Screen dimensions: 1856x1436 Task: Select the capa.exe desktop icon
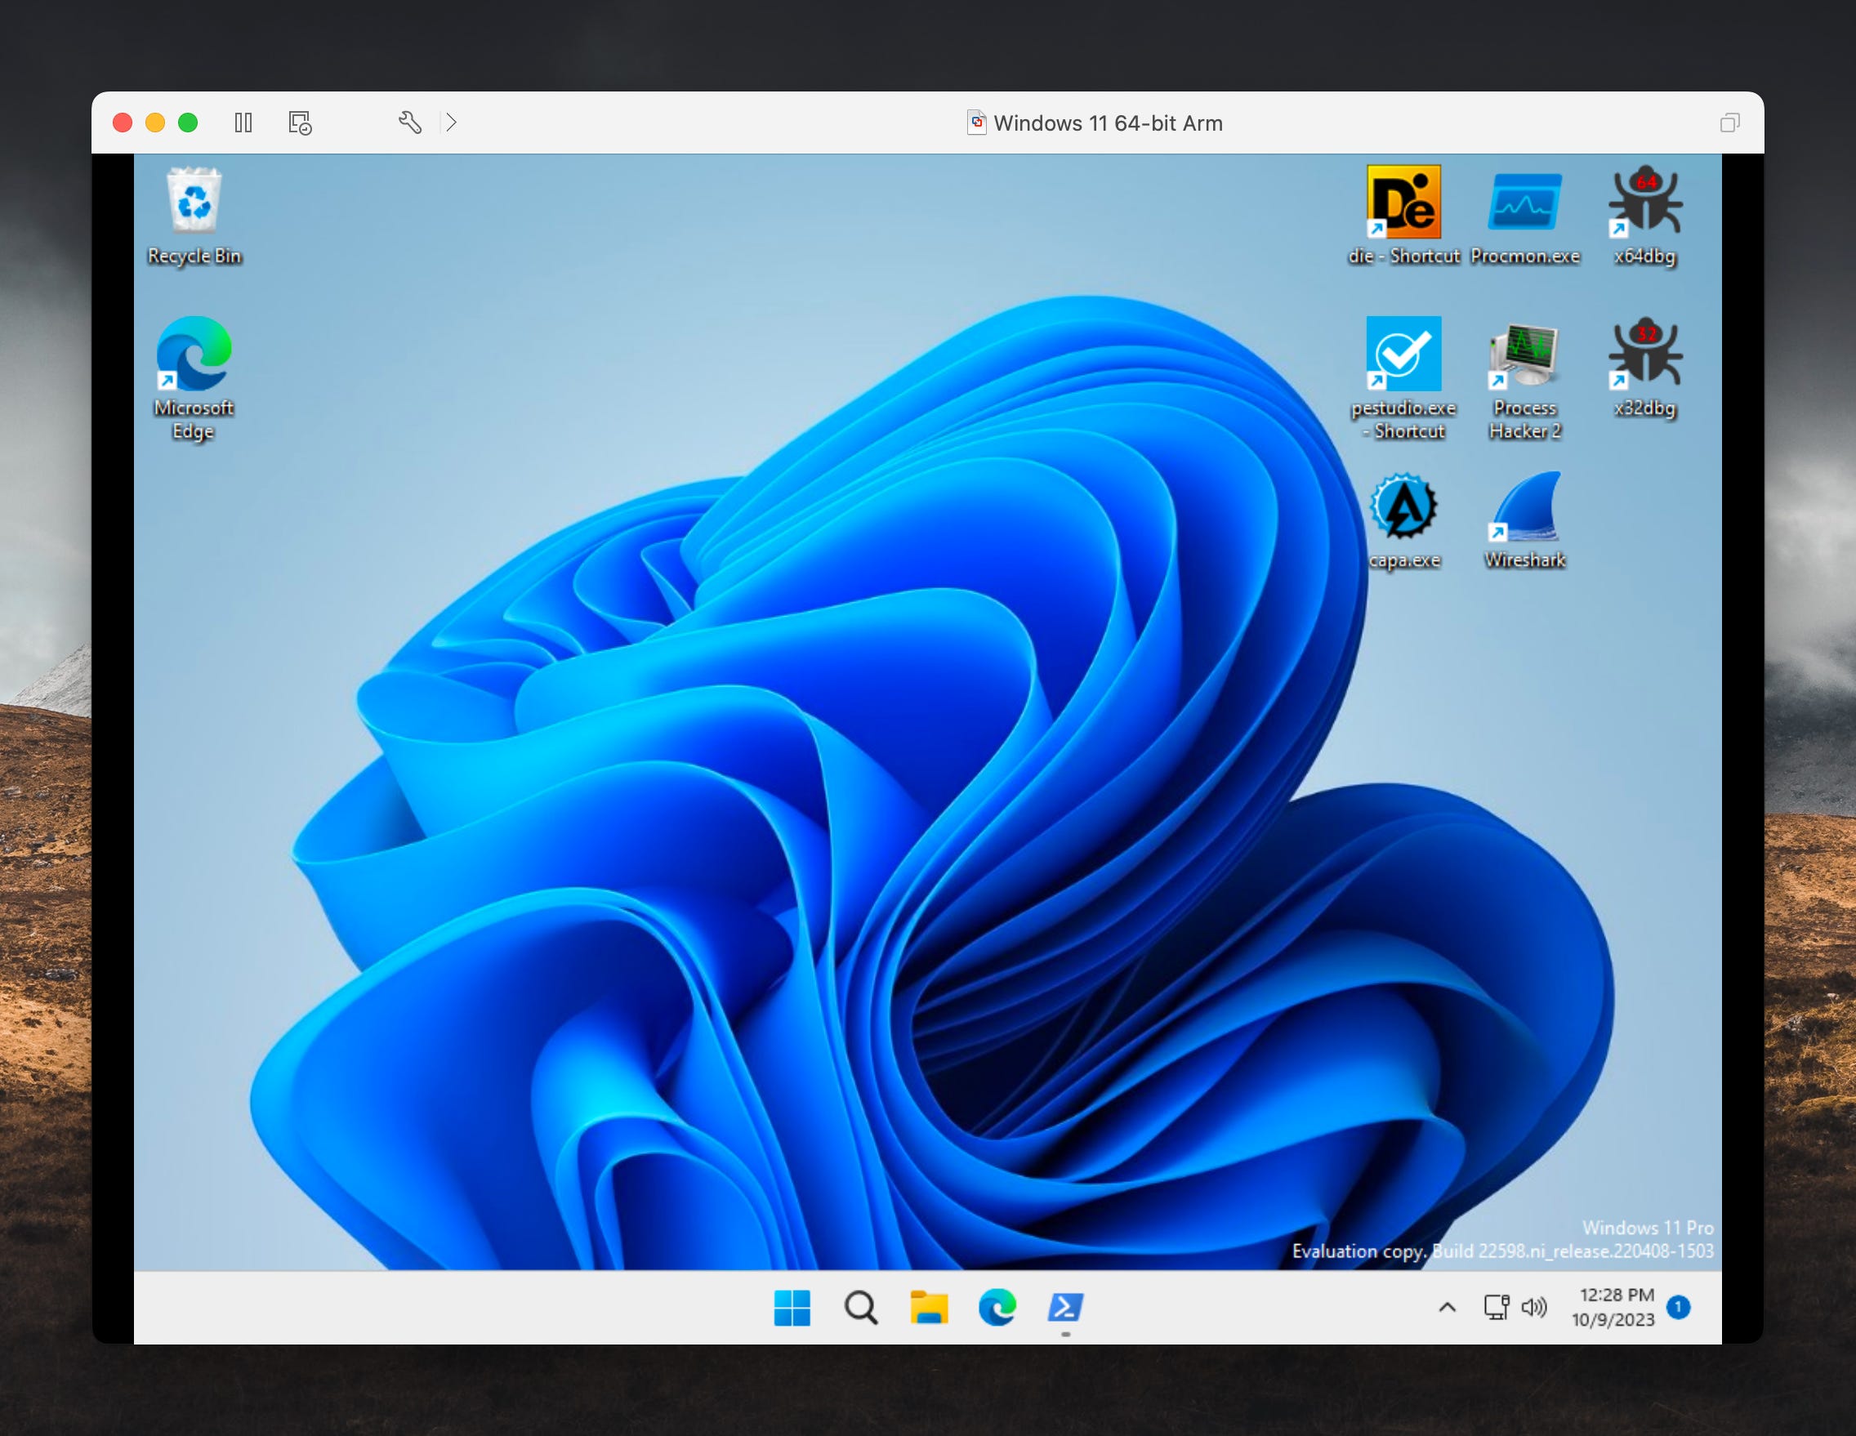coord(1403,507)
